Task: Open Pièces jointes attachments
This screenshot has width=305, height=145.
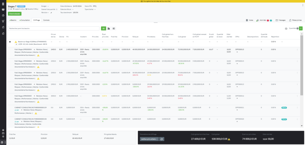Action: [295, 20]
